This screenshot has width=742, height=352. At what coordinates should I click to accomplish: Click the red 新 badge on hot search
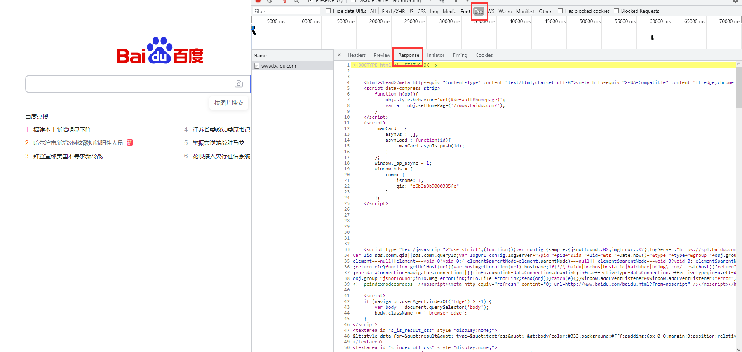coord(130,142)
